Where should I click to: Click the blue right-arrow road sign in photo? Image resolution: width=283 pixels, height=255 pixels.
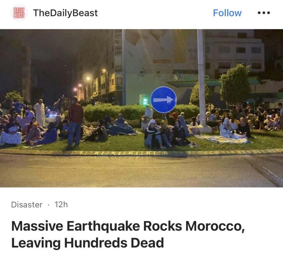(x=164, y=100)
